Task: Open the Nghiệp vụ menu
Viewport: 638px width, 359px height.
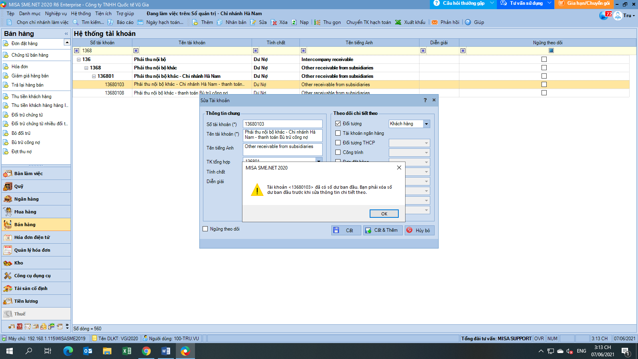Action: (x=56, y=14)
